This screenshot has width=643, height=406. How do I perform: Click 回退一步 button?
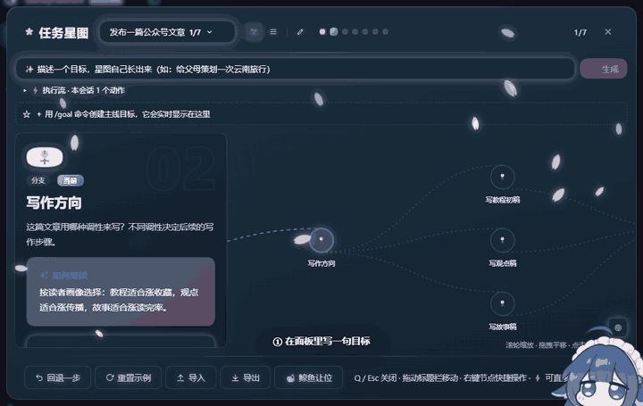[58, 377]
